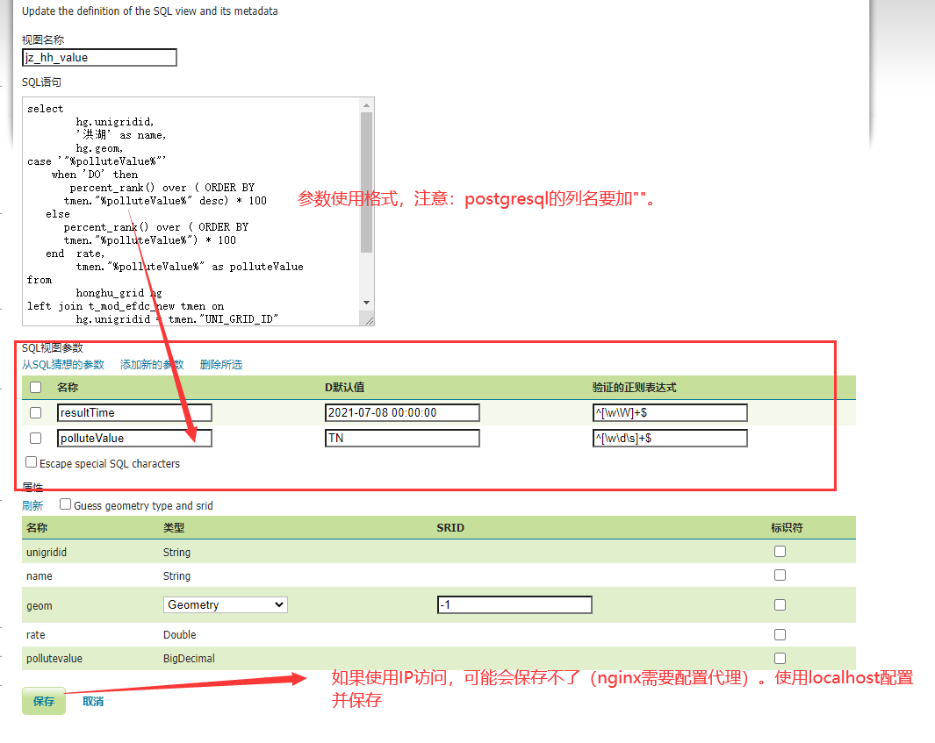Click 从SQL猜想的参数 link

click(x=63, y=364)
